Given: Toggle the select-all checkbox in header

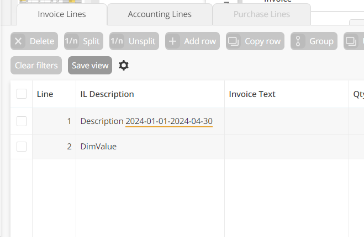Looking at the screenshot, I should click(22, 94).
